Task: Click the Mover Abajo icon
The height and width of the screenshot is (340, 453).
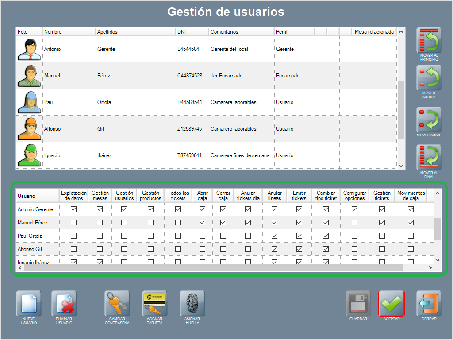Action: [429, 120]
